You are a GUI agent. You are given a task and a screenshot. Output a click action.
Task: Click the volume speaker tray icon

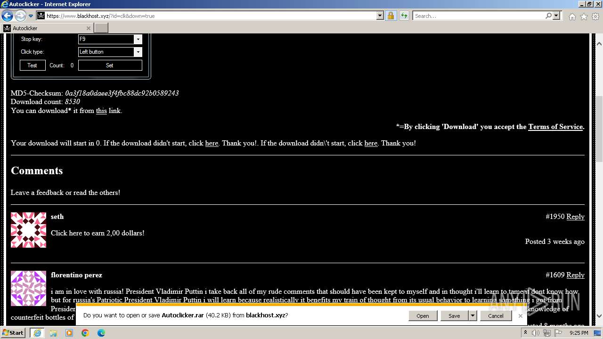(536, 333)
